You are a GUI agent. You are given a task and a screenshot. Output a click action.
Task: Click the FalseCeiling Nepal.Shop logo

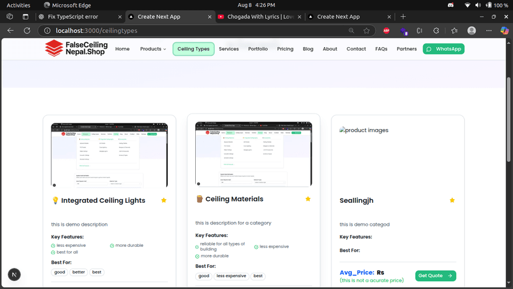pyautogui.click(x=76, y=48)
